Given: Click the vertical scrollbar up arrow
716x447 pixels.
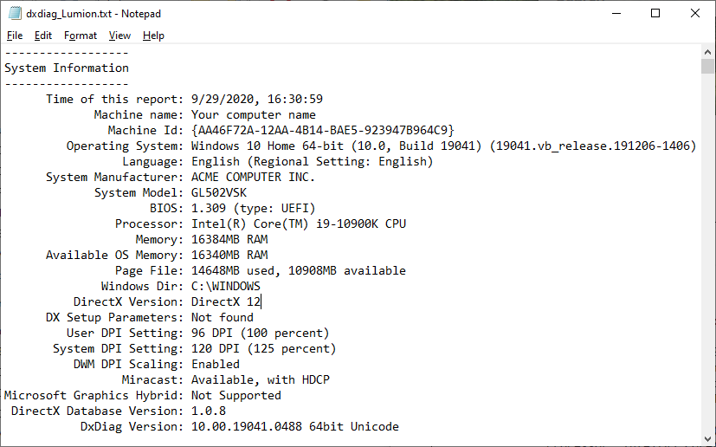Looking at the screenshot, I should pos(707,53).
